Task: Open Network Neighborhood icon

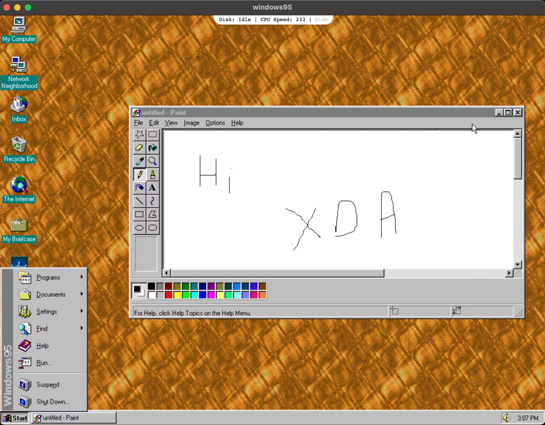Action: tap(19, 73)
